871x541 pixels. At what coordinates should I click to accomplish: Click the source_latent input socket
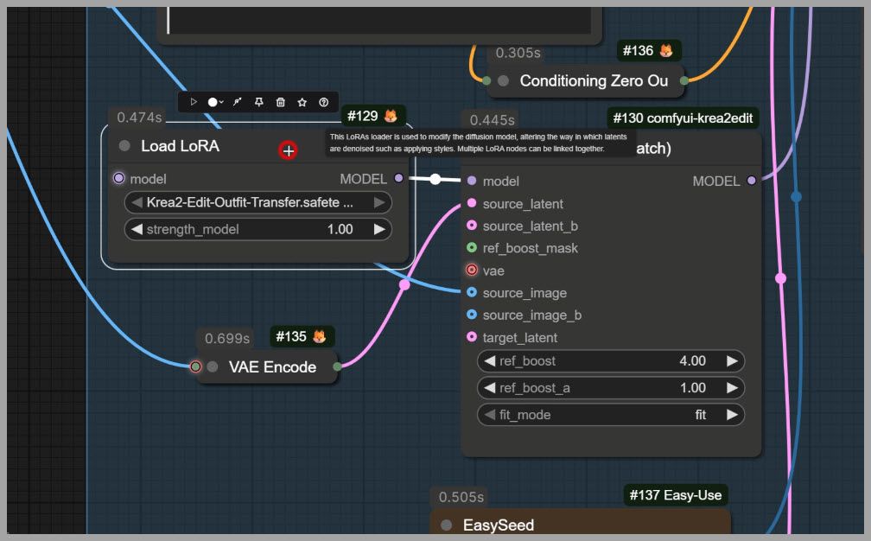(472, 203)
